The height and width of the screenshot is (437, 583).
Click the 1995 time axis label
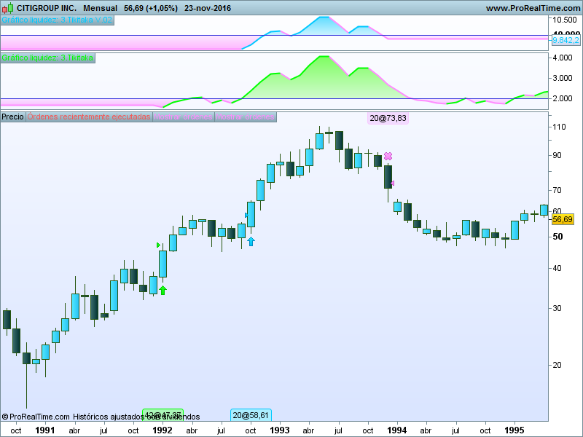tap(514, 430)
